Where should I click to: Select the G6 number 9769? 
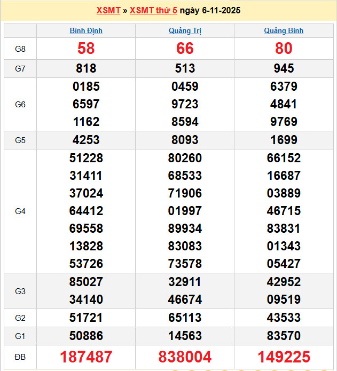click(x=284, y=122)
